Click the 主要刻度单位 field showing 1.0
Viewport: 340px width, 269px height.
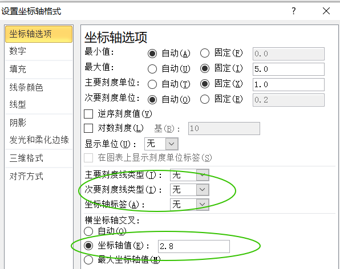289,84
